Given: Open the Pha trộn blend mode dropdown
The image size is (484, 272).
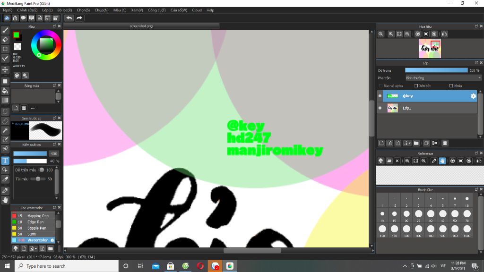Looking at the screenshot, I should [x=443, y=78].
